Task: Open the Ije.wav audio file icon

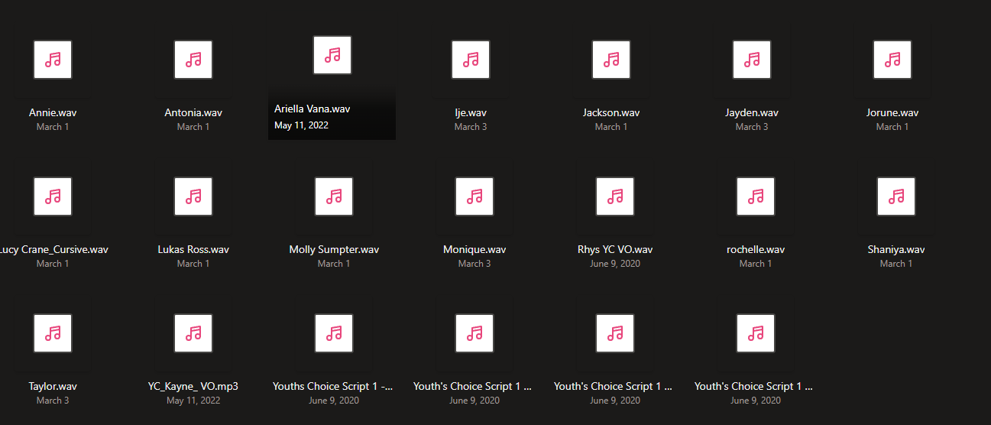Action: [471, 60]
